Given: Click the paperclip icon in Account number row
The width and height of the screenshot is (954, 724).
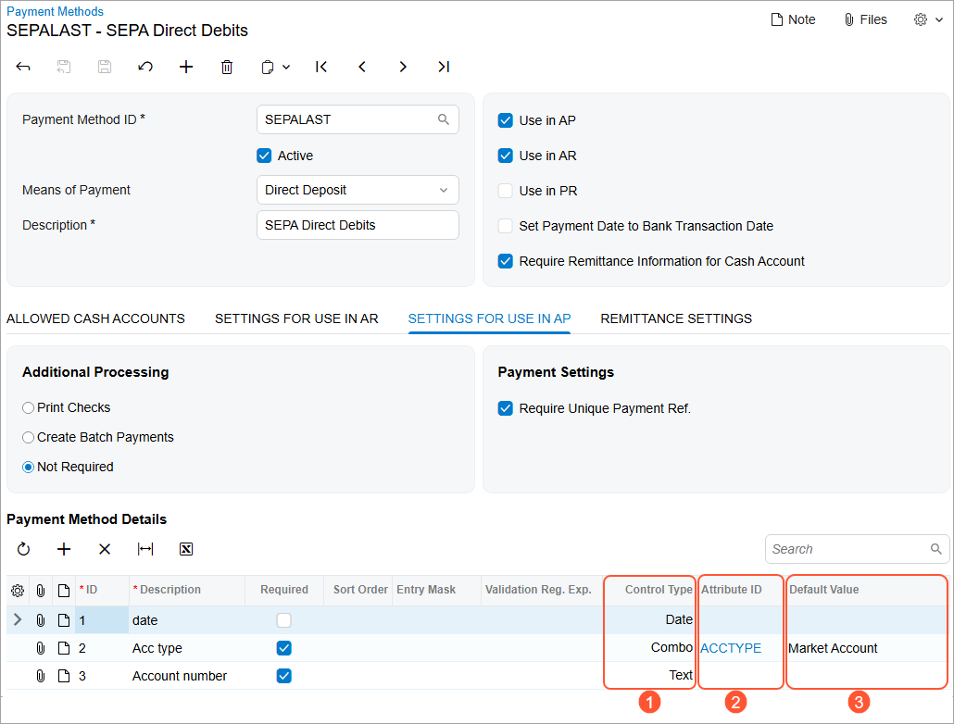Looking at the screenshot, I should [40, 676].
